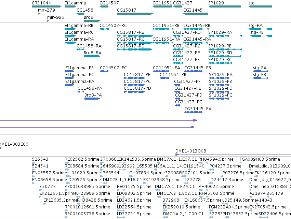Click EST LD37724.5prime label
This screenshot has height=219, width=291.
(x=134, y=214)
